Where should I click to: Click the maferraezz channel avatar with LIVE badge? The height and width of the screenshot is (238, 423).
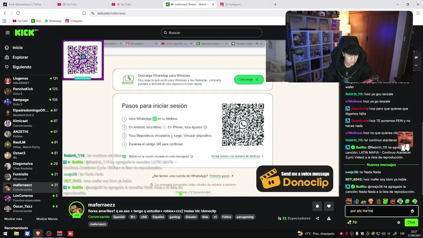[76, 210]
